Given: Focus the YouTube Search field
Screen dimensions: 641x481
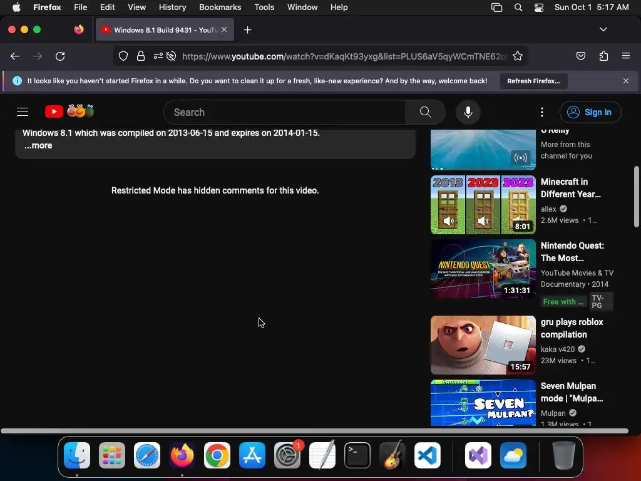Looking at the screenshot, I should [x=285, y=112].
